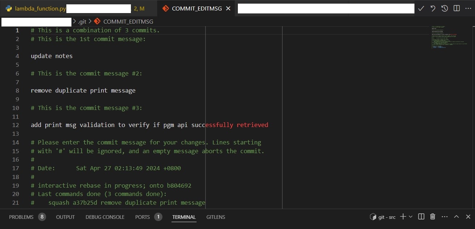The image size is (475, 229).
Task: Discard changes using the undo arrow icon
Action: click(x=433, y=8)
